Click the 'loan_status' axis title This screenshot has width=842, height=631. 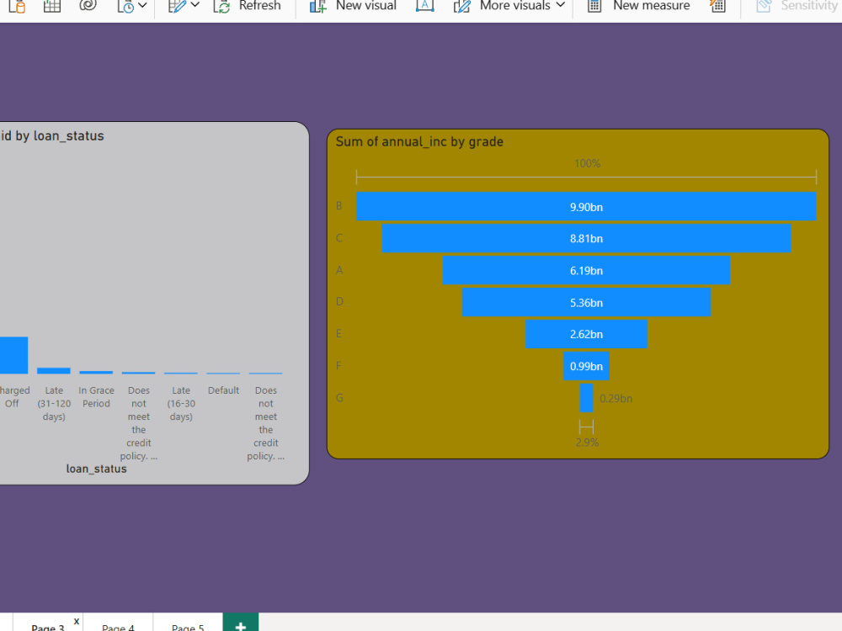pos(97,469)
